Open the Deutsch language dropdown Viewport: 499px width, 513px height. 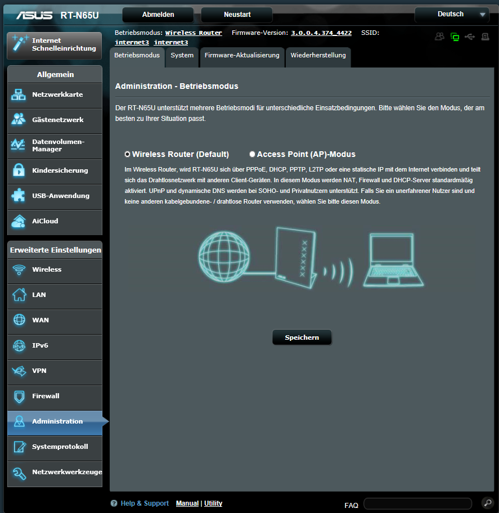[452, 15]
